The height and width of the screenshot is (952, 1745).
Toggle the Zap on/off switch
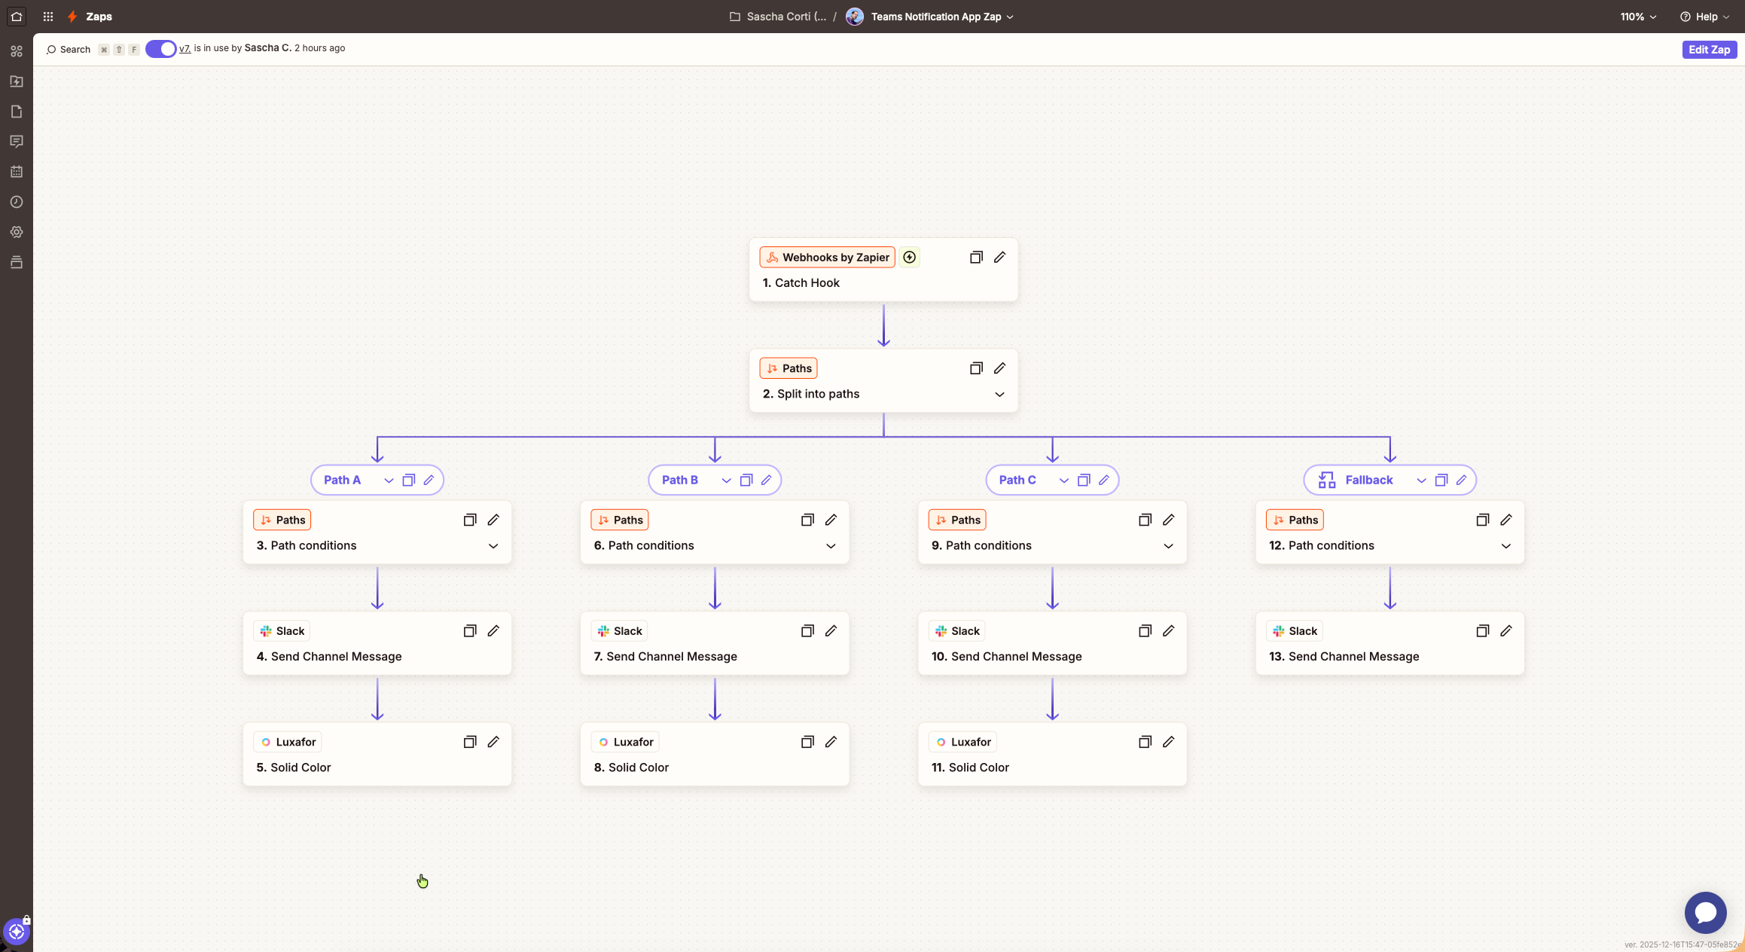pyautogui.click(x=160, y=49)
